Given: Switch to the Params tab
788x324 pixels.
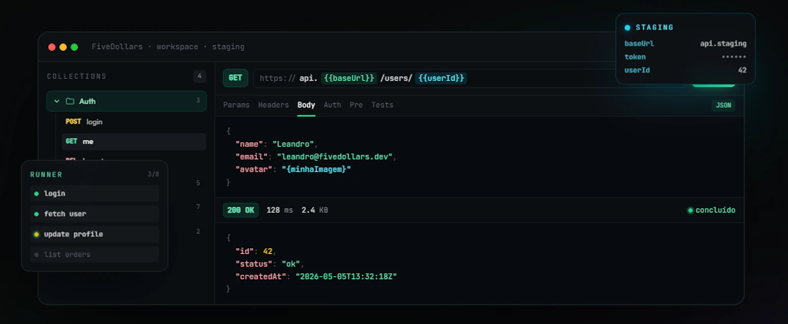Looking at the screenshot, I should click(x=236, y=105).
